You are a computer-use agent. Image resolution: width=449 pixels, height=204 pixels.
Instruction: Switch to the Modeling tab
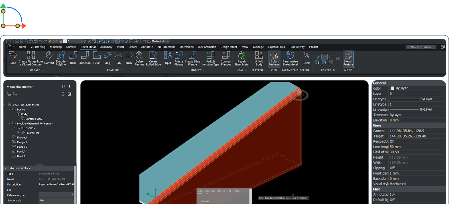[x=56, y=47]
